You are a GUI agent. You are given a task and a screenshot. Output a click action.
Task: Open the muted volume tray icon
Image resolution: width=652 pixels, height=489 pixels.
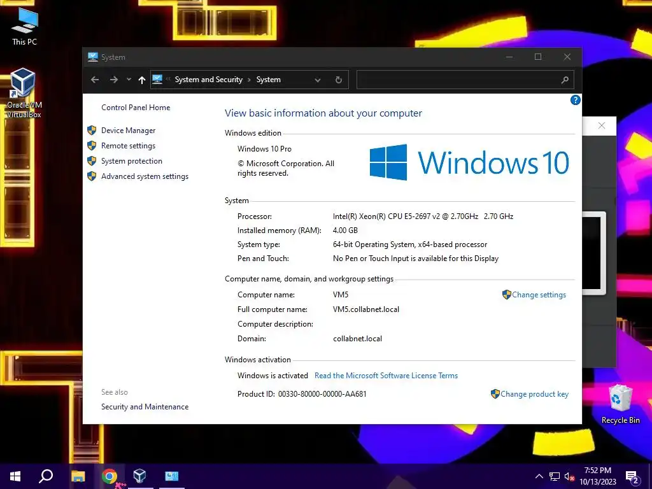click(569, 476)
